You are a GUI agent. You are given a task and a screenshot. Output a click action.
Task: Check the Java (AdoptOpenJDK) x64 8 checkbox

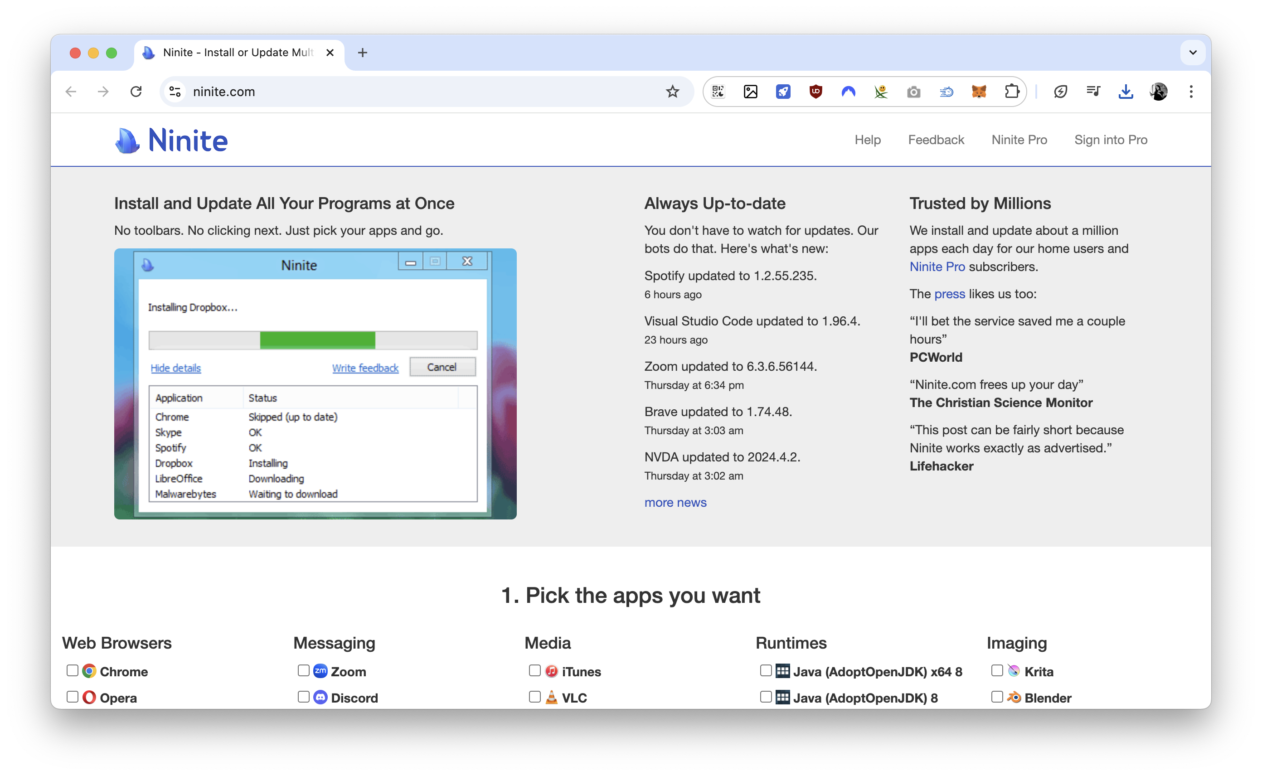click(766, 670)
